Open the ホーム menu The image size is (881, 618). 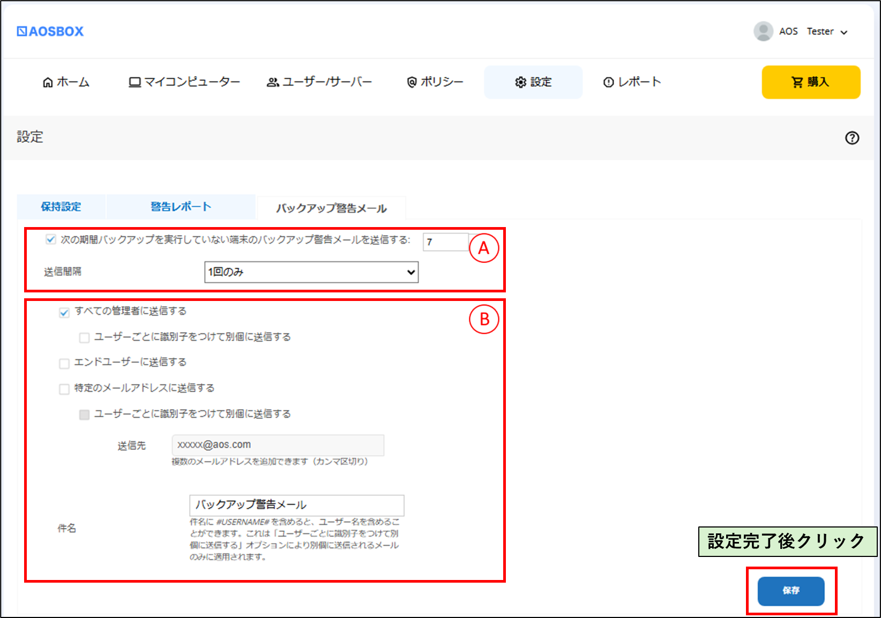66,82
